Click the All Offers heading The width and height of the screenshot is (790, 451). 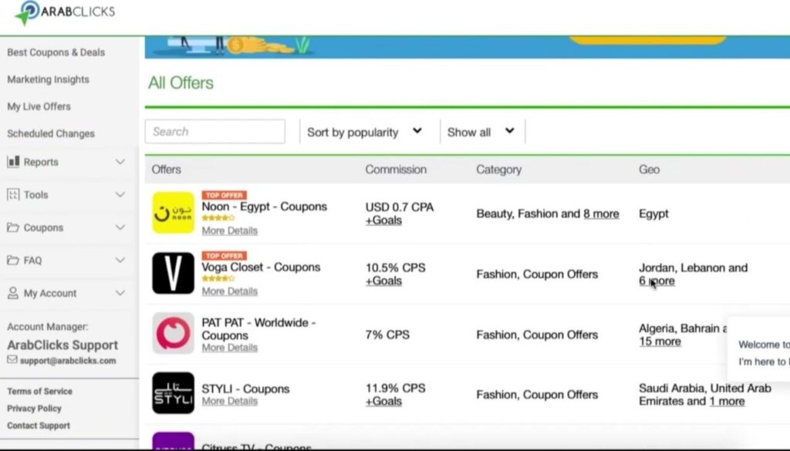point(181,82)
